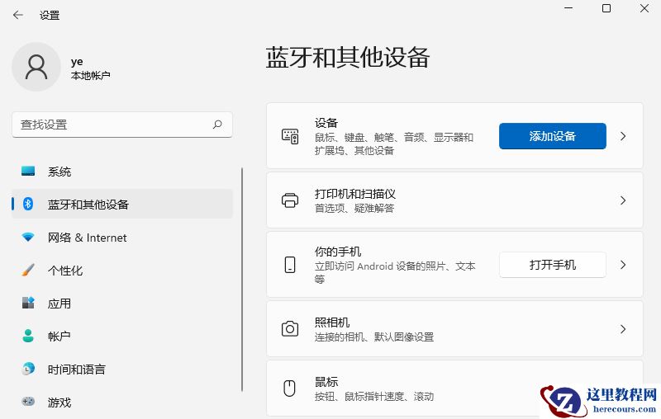
Task: Click the user avatar icon
Action: click(x=36, y=67)
